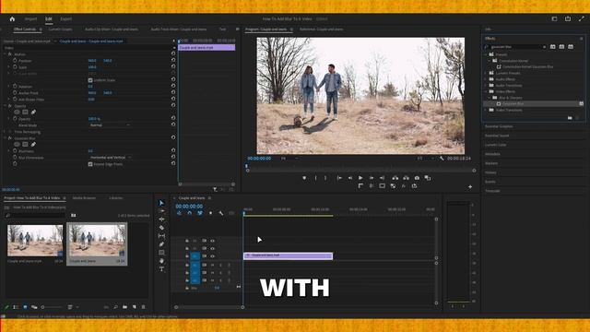
Task: Collapse the Video Effects folder
Action: [486, 91]
